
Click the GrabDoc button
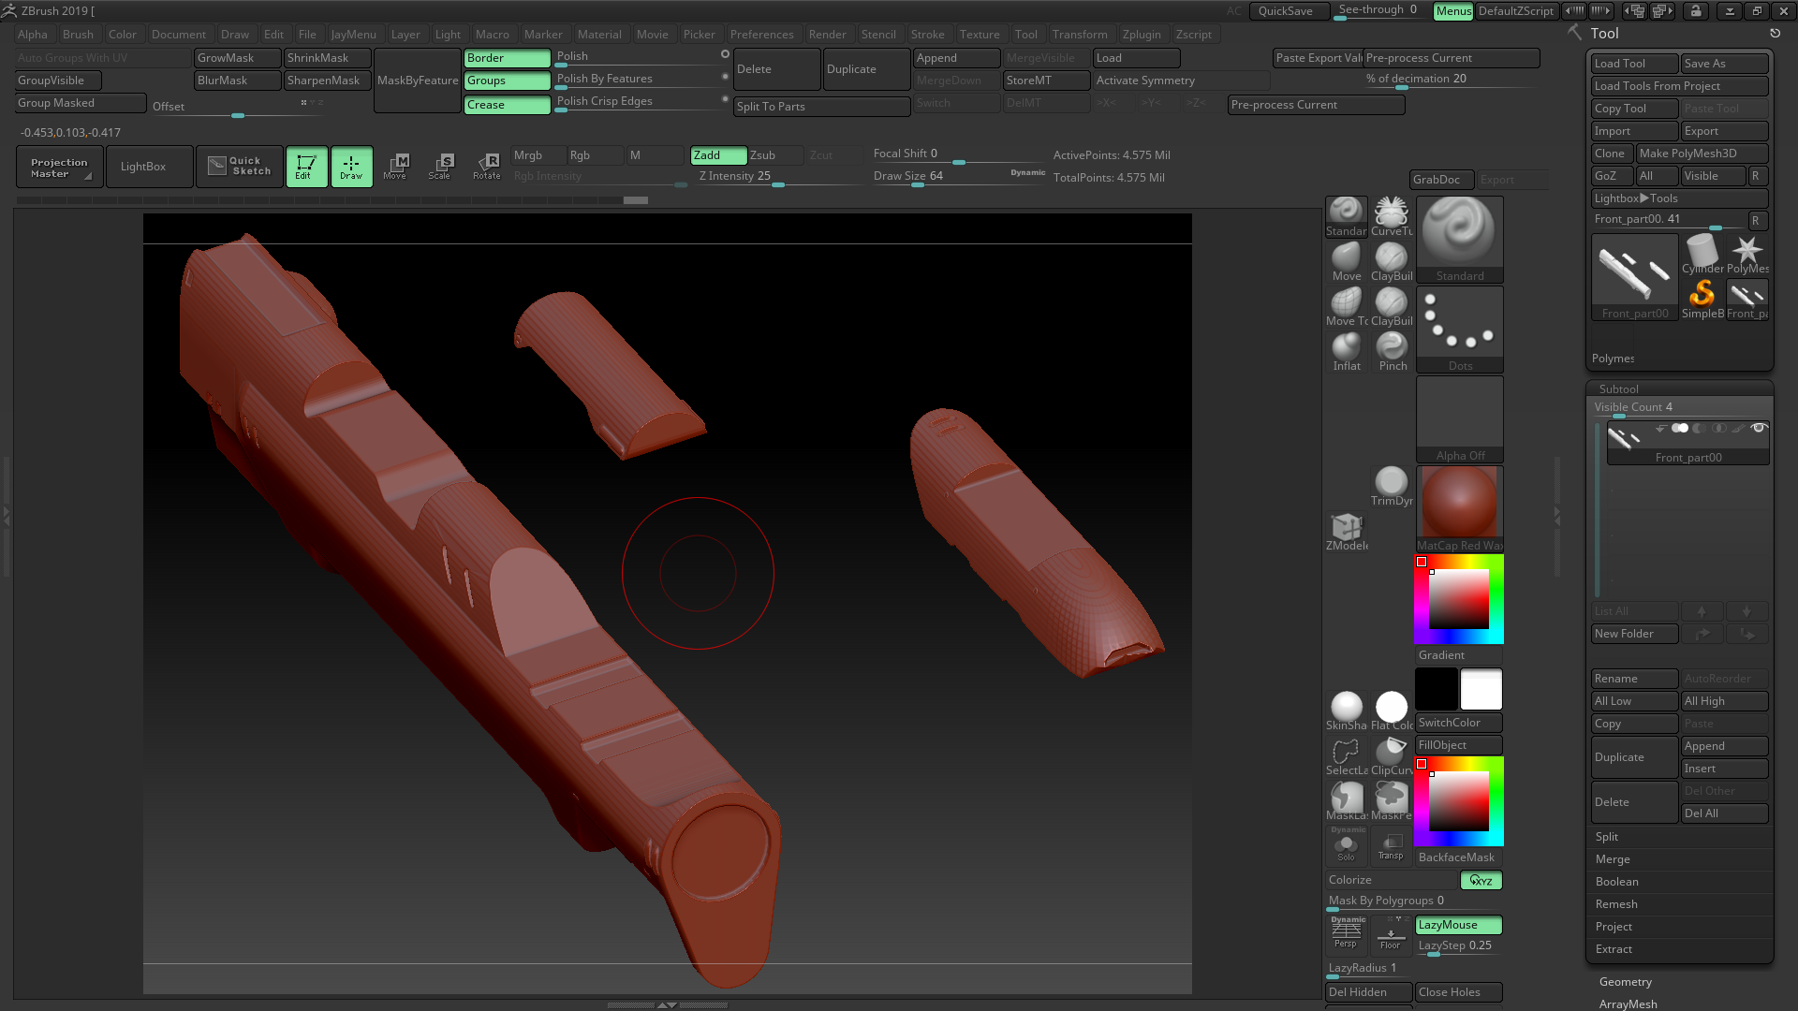1437,179
